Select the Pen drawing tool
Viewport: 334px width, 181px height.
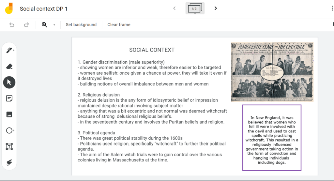click(9, 51)
